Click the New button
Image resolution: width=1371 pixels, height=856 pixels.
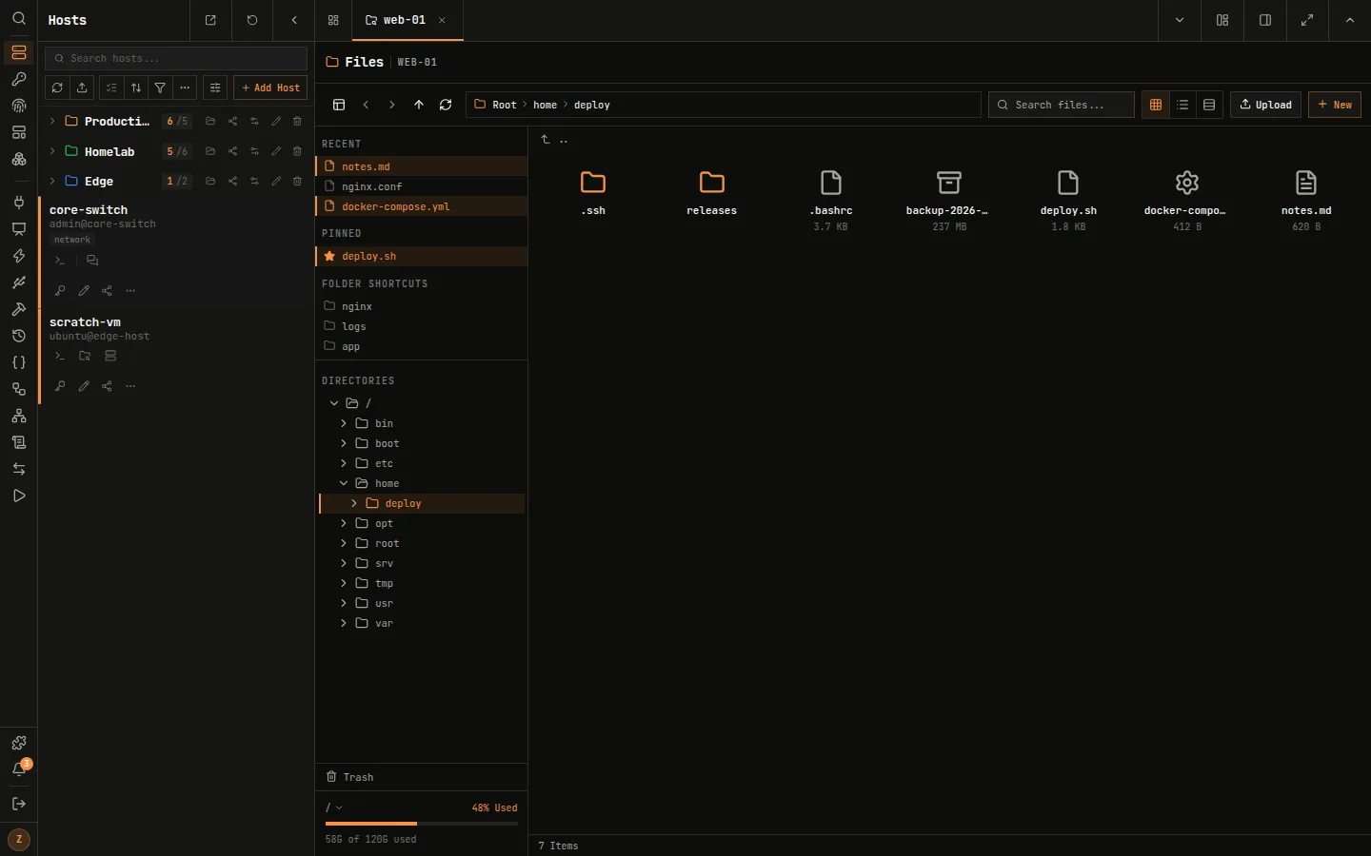pos(1335,105)
